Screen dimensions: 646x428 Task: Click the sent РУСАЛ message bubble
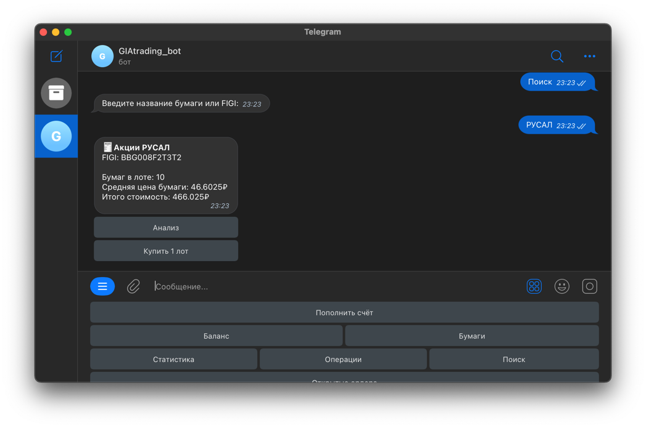click(556, 125)
